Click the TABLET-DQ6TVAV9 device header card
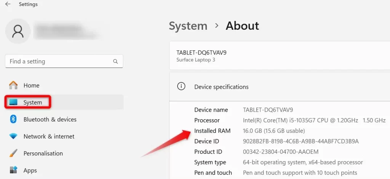 tap(280, 56)
